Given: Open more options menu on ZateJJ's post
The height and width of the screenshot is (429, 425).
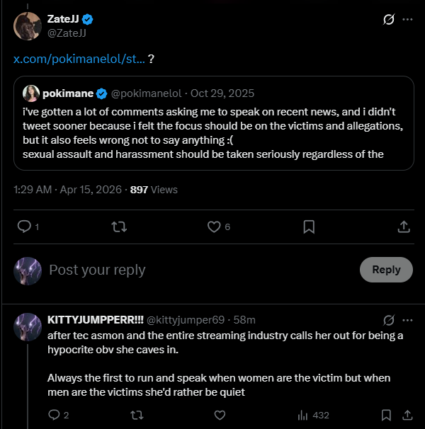Looking at the screenshot, I should tap(407, 20).
